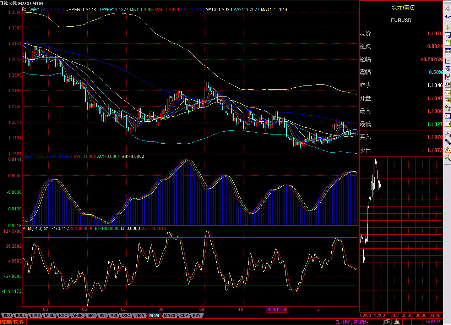This screenshot has width=451, height=325.
Task: Click the 震幅 amplitude value 0.50%
Action: (x=436, y=72)
